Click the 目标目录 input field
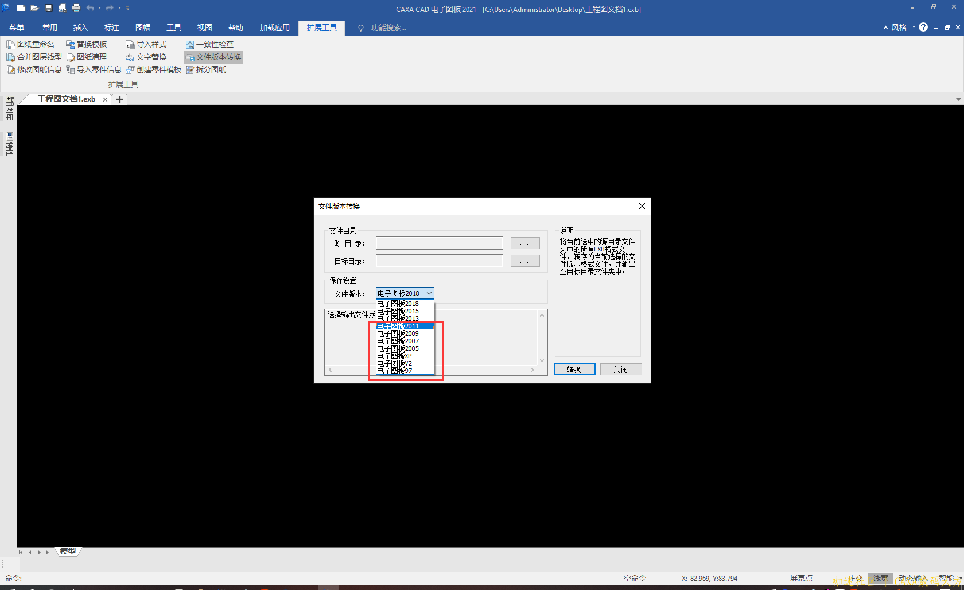Viewport: 964px width, 590px height. pyautogui.click(x=440, y=261)
